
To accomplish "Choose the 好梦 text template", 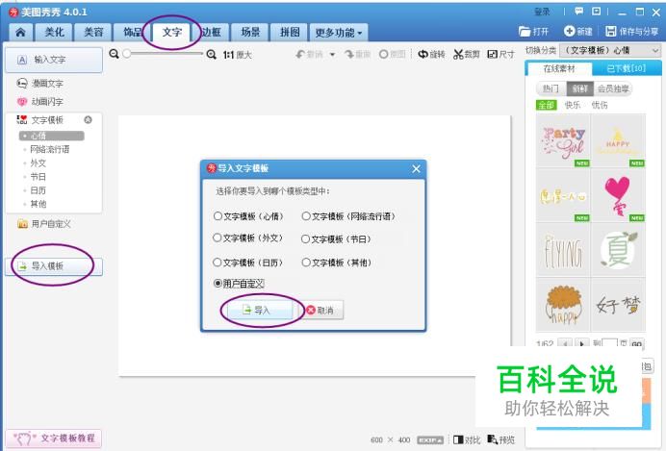I will tap(618, 305).
